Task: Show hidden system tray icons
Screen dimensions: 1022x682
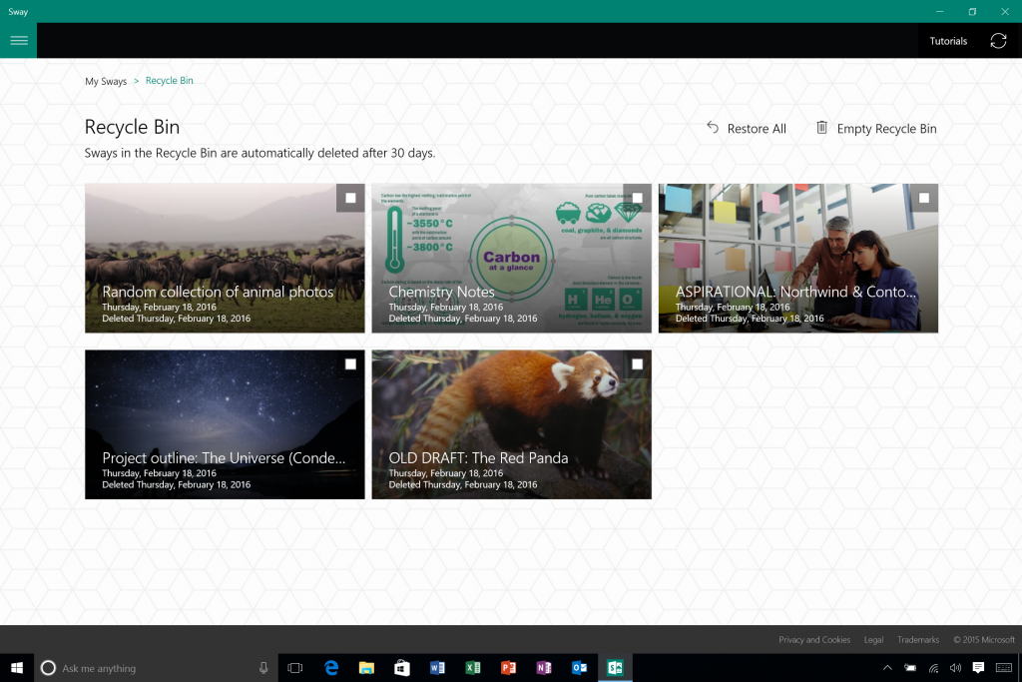Action: tap(887, 668)
